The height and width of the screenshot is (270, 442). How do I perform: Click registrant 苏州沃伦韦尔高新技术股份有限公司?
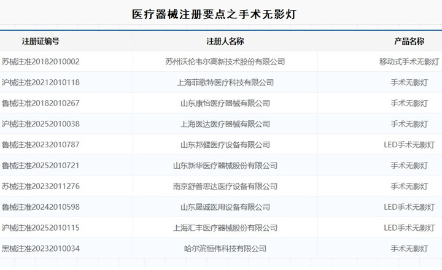(x=225, y=61)
